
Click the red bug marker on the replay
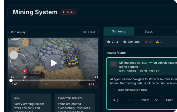[25, 71]
